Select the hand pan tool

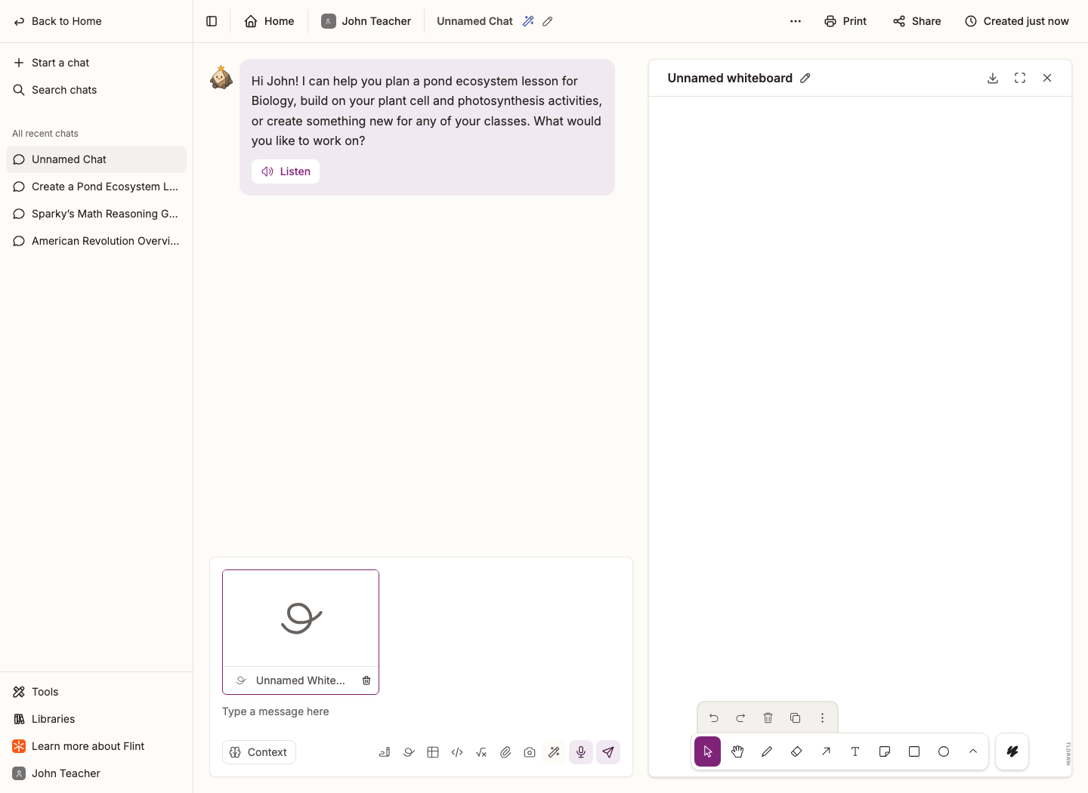point(737,751)
